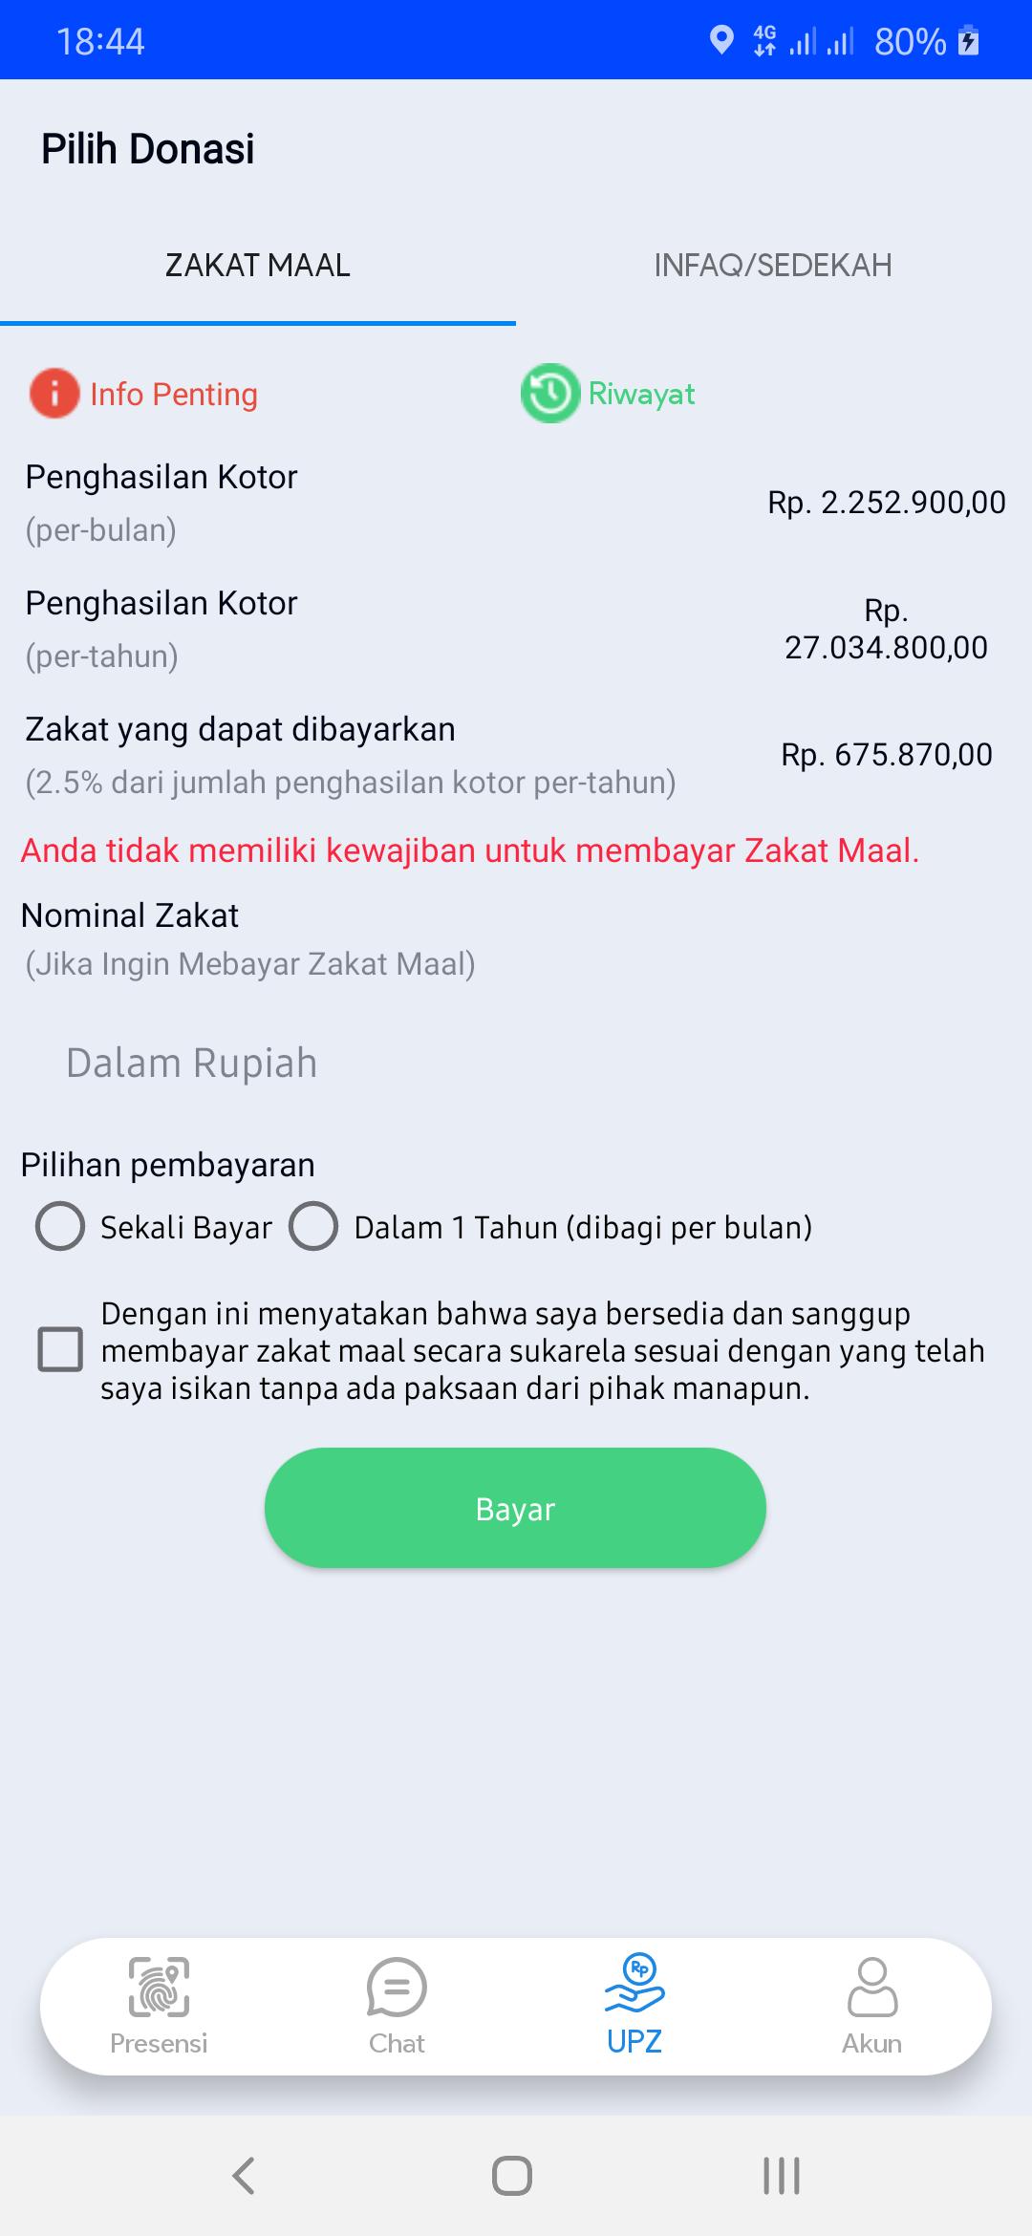This screenshot has width=1032, height=2236.
Task: Check the voluntary zakat agreement checkbox
Action: click(60, 1349)
